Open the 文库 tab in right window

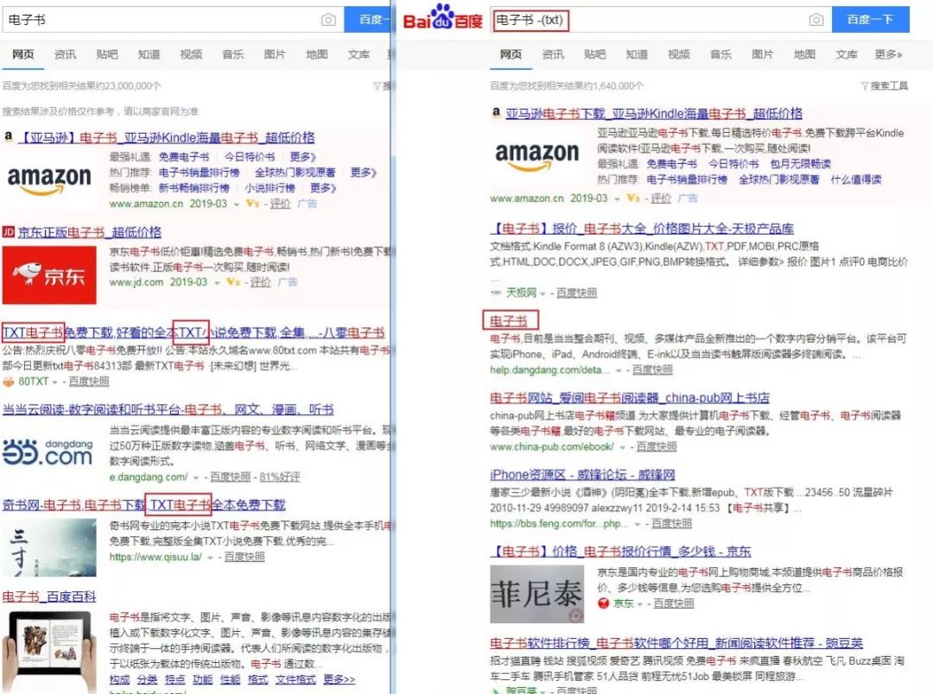point(846,54)
